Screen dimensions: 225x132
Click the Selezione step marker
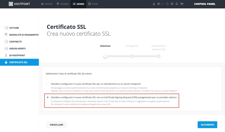point(105,56)
